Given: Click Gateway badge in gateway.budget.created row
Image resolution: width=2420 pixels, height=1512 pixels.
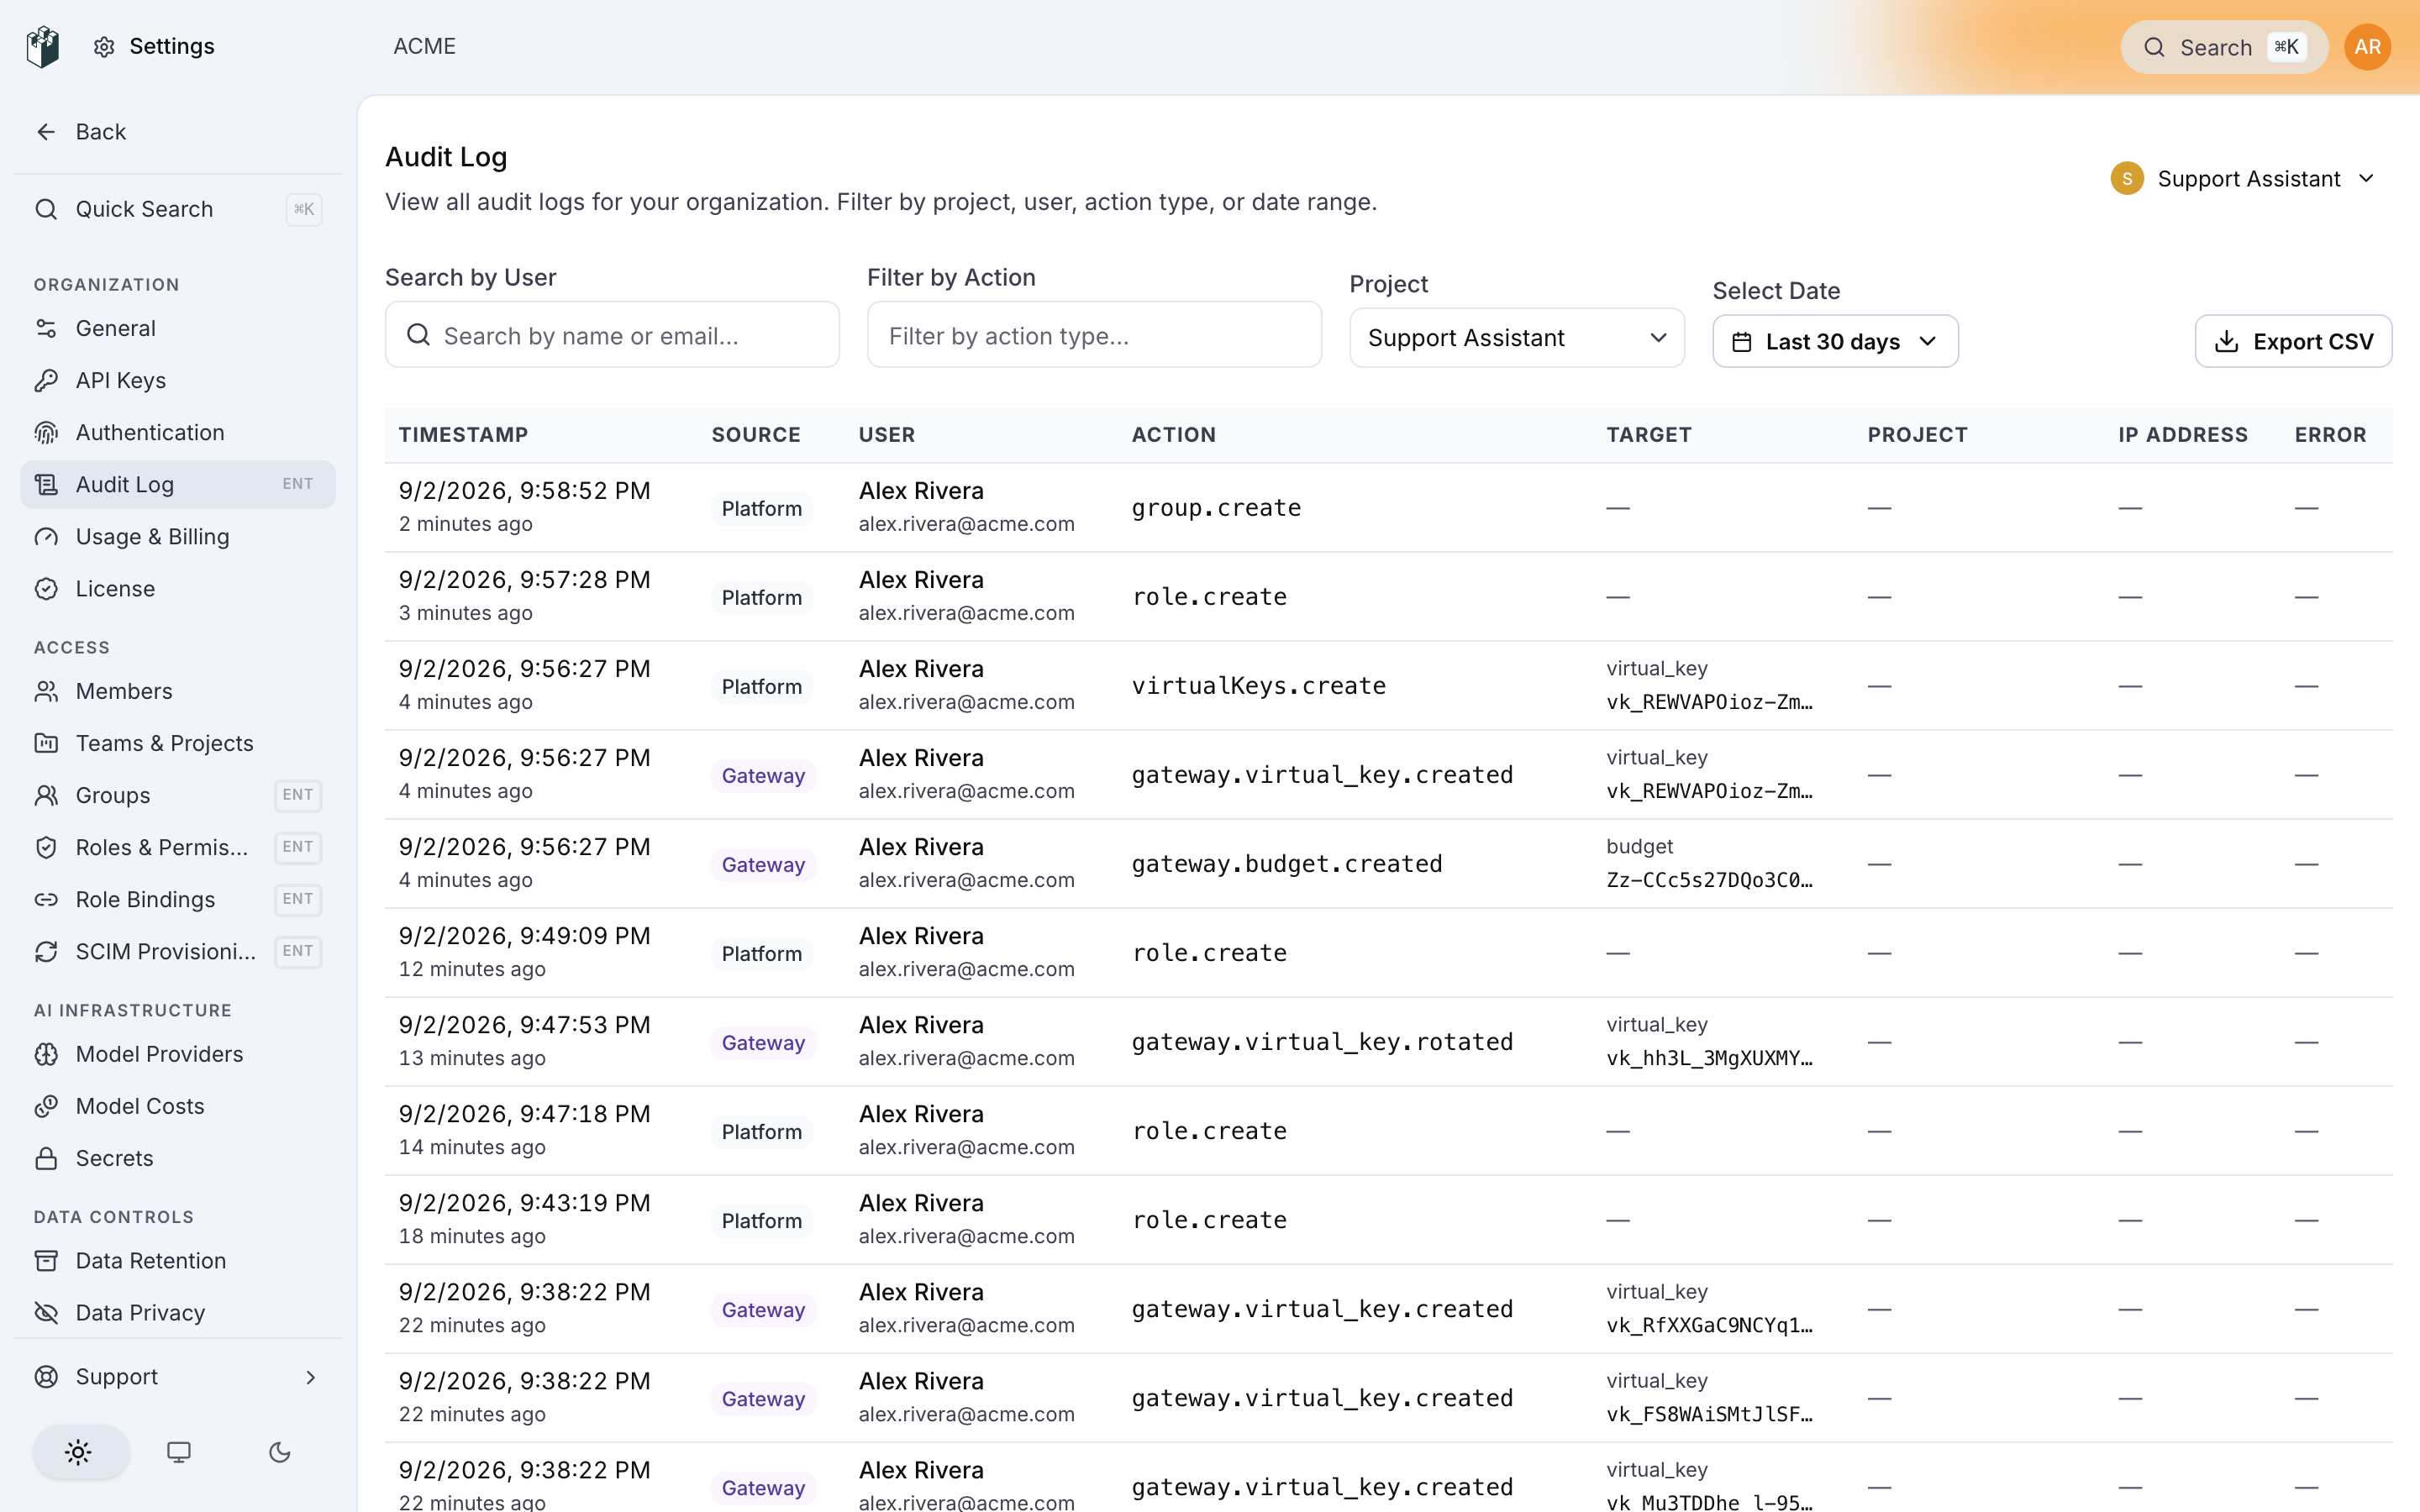Looking at the screenshot, I should pyautogui.click(x=763, y=865).
